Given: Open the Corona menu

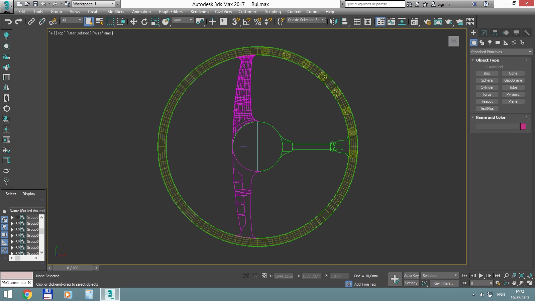Looking at the screenshot, I should coord(313,12).
